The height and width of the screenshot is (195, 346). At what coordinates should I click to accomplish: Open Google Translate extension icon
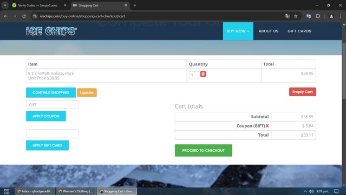(309, 16)
